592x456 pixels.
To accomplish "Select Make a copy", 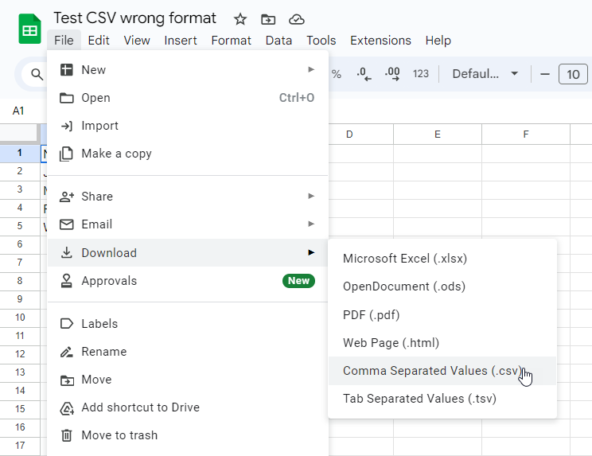I will pyautogui.click(x=188, y=154).
